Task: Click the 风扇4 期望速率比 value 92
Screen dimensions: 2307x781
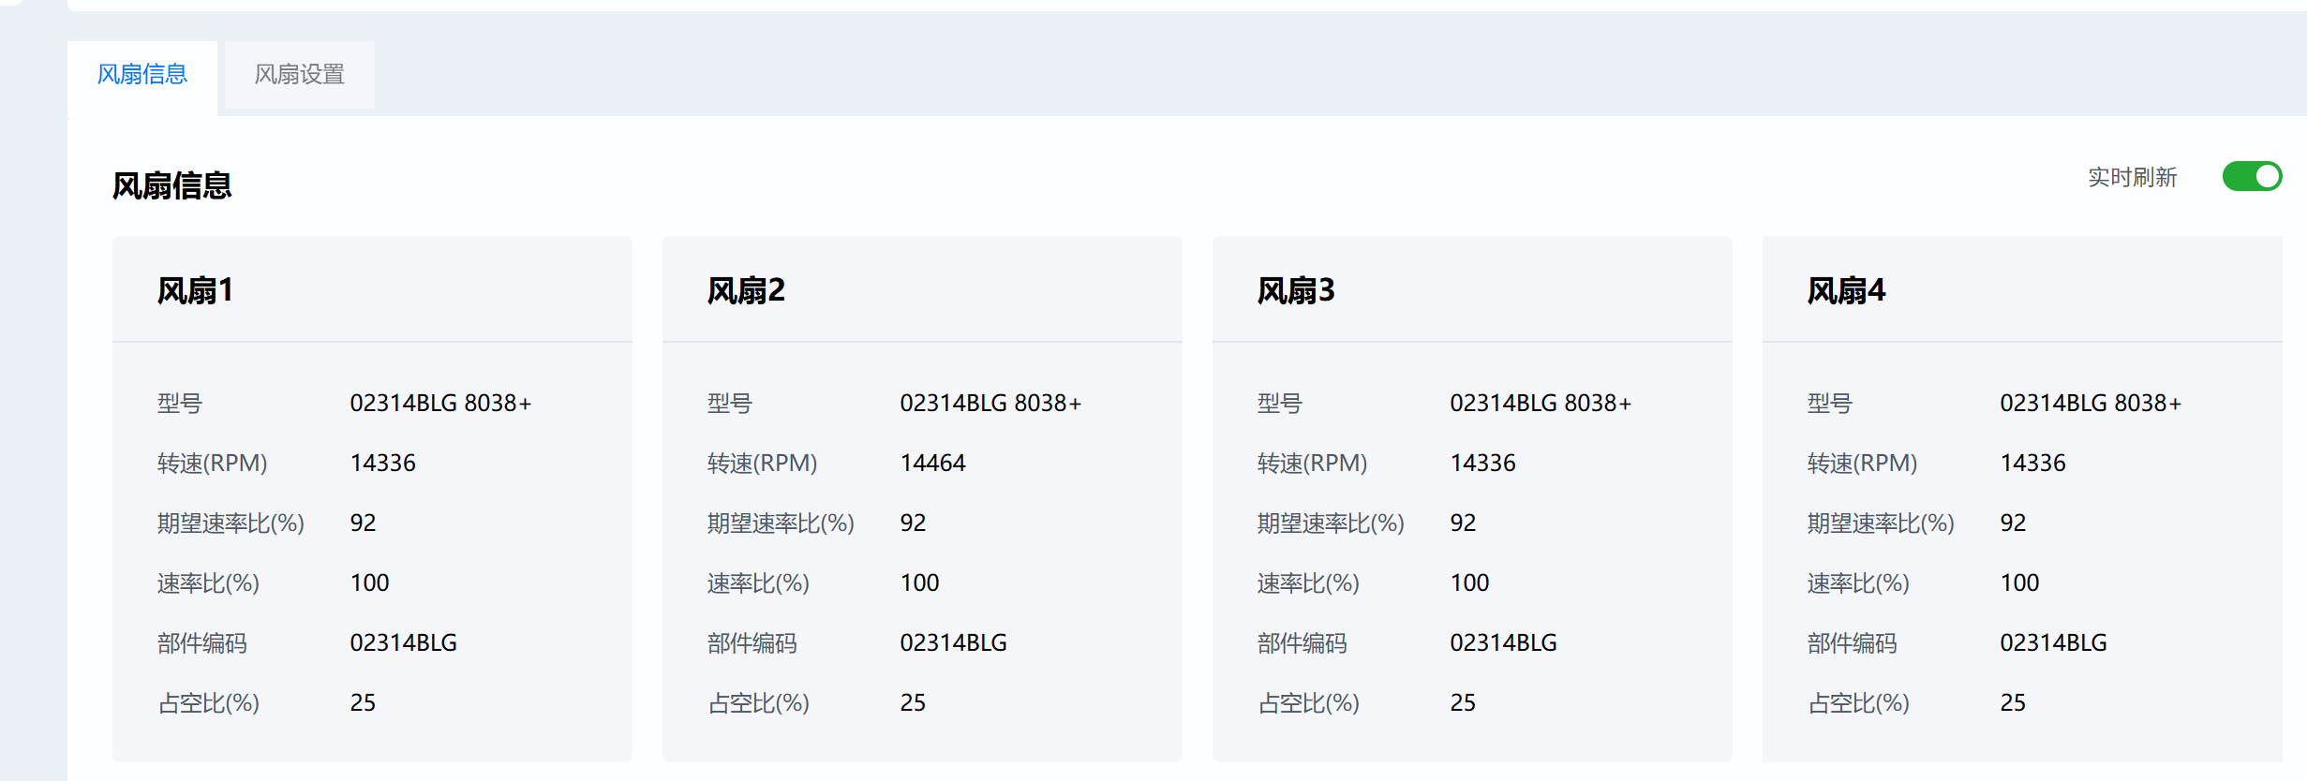Action: click(x=2013, y=523)
